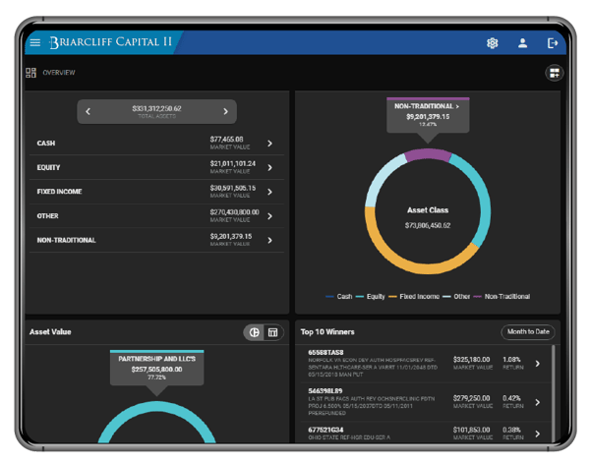Open details for 546398L89 winner
Screen dimensions: 590x464
click(537, 402)
